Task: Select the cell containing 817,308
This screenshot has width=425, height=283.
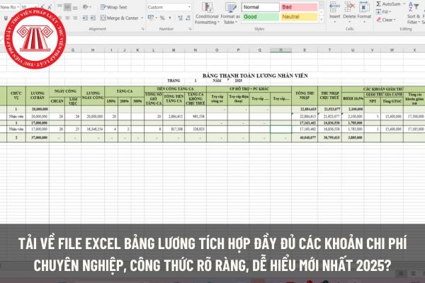Action: click(x=174, y=129)
